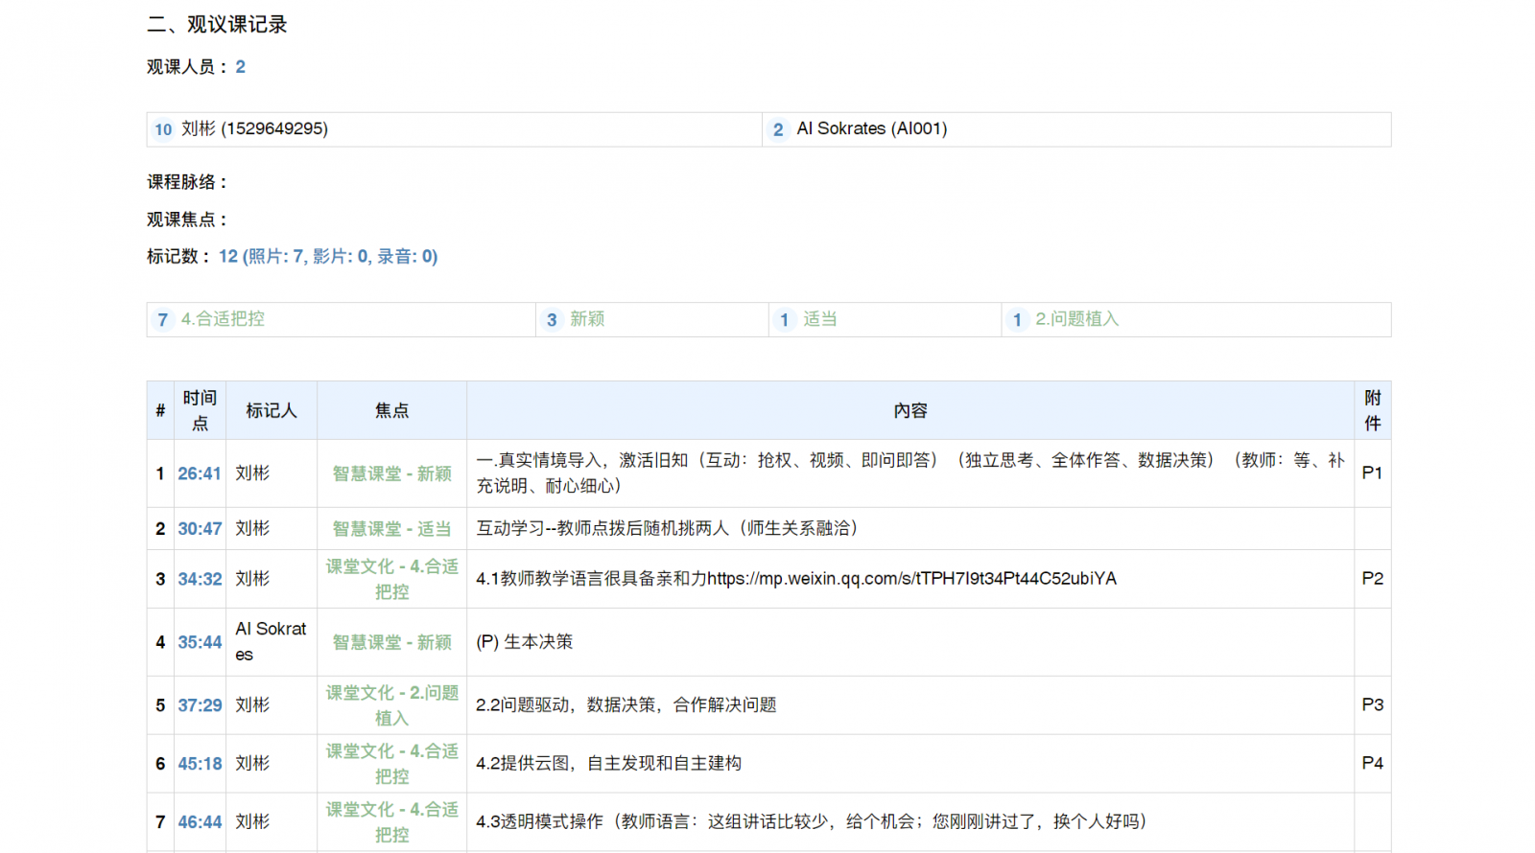Filter by the 4.合适把控 tag with 7 marks
Viewport: 1535px width, 853px height.
click(223, 319)
